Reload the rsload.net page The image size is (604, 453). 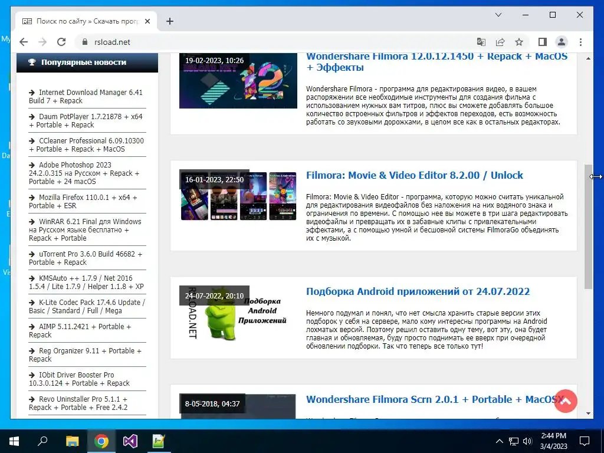[x=61, y=42]
